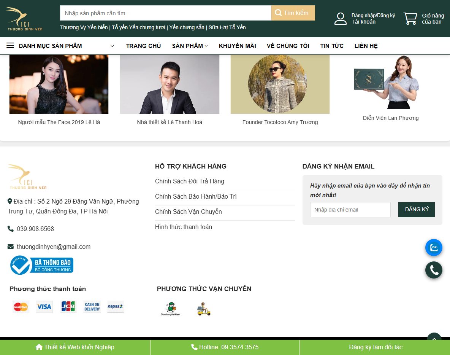Click the floating phone call icon
Viewport: 450px width, 355px height.
(x=434, y=270)
